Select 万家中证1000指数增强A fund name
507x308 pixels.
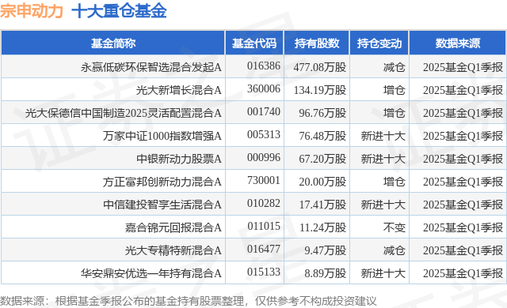tap(162, 136)
